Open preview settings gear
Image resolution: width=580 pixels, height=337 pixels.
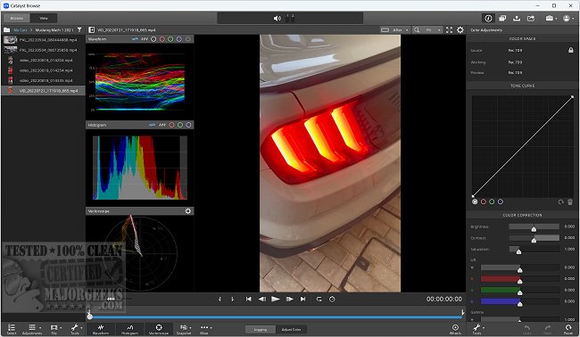(460, 30)
